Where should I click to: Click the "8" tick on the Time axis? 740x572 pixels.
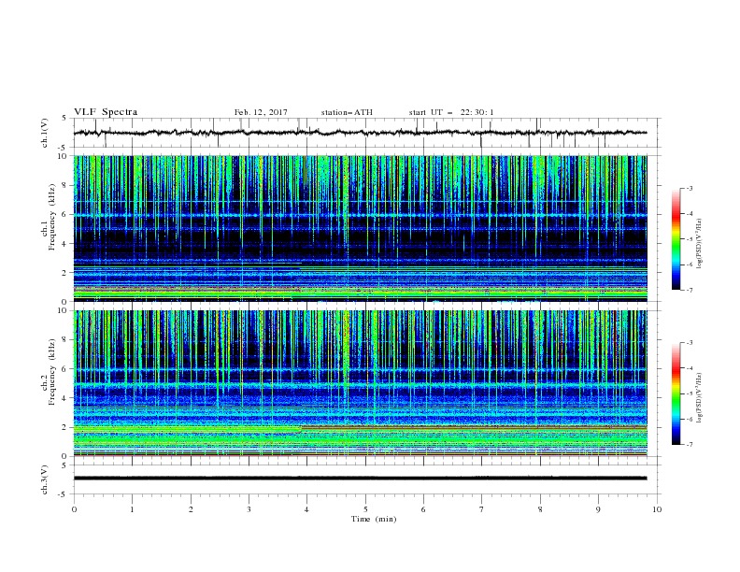pyautogui.click(x=540, y=509)
